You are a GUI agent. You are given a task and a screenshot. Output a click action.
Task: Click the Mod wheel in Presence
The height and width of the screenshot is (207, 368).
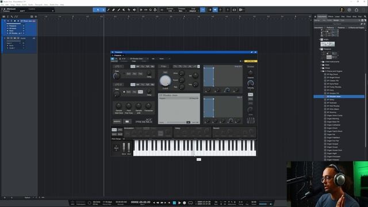[x=129, y=148]
